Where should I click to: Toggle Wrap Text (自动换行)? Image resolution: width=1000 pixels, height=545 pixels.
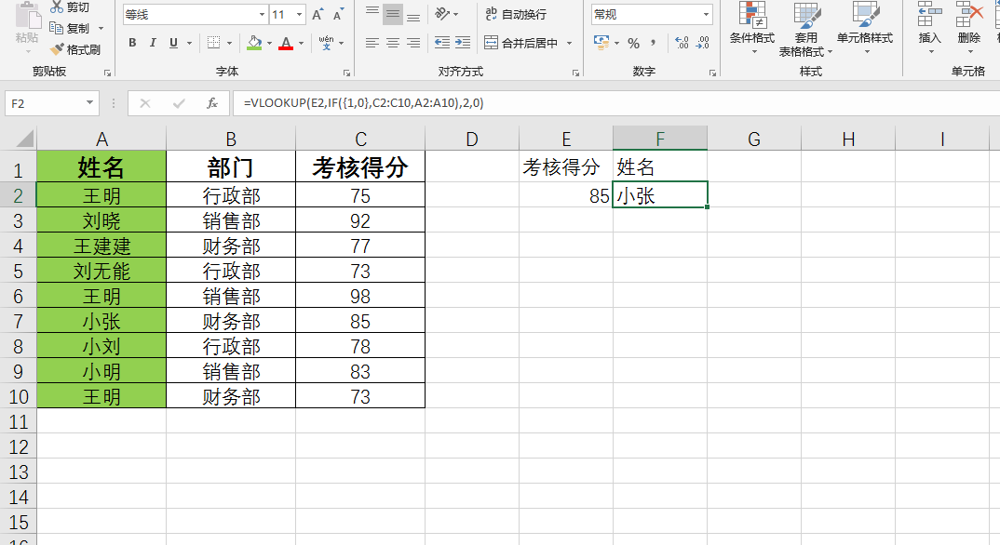[515, 15]
